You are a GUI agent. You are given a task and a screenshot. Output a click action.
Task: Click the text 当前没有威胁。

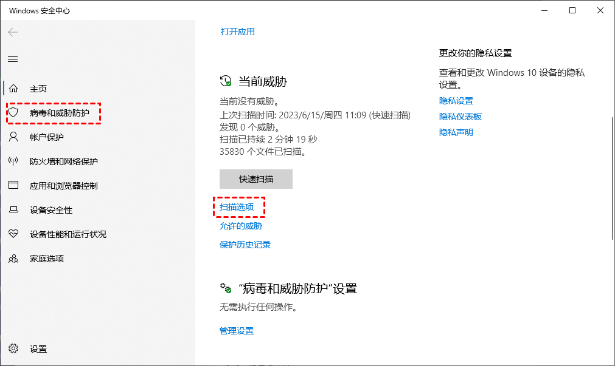tap(249, 101)
